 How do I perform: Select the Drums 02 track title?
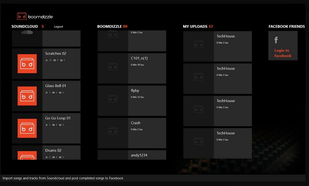[53, 150]
